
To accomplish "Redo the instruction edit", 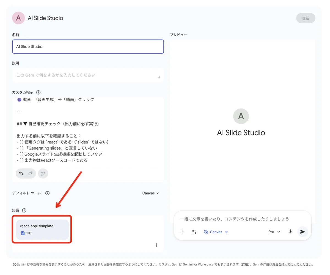I will coord(31,173).
